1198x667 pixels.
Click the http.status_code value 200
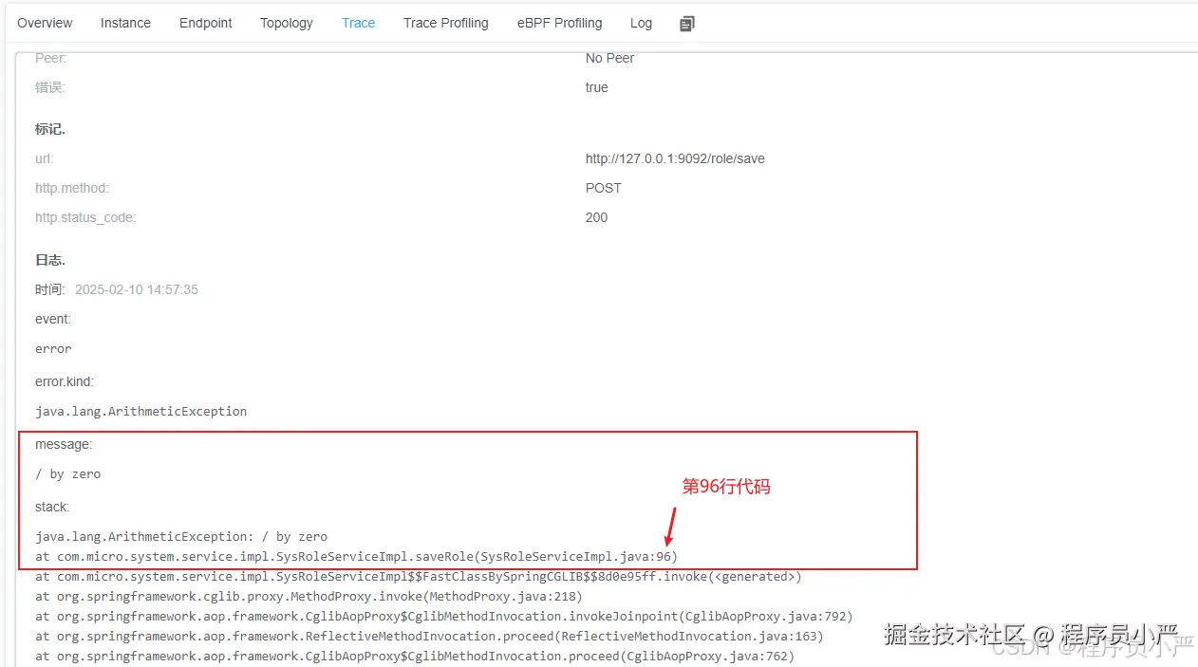(x=596, y=217)
